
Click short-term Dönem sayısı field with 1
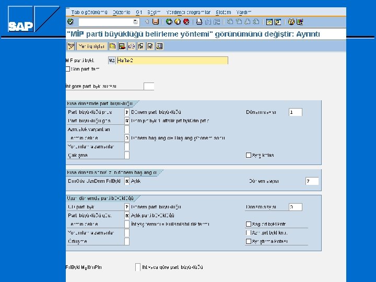coord(296,112)
